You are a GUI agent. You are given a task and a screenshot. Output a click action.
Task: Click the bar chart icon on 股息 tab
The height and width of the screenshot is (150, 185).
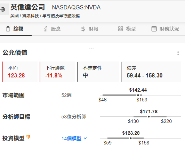[x=46, y=29]
